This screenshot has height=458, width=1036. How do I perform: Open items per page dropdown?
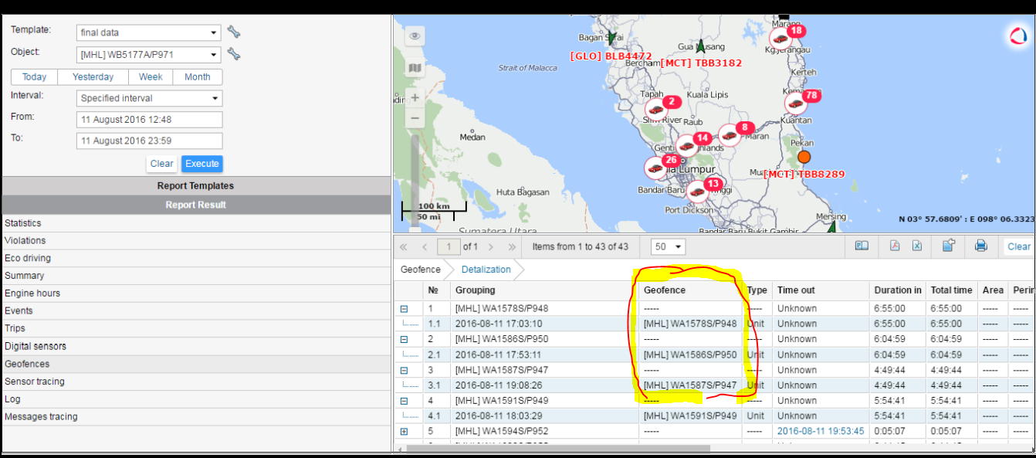(669, 247)
